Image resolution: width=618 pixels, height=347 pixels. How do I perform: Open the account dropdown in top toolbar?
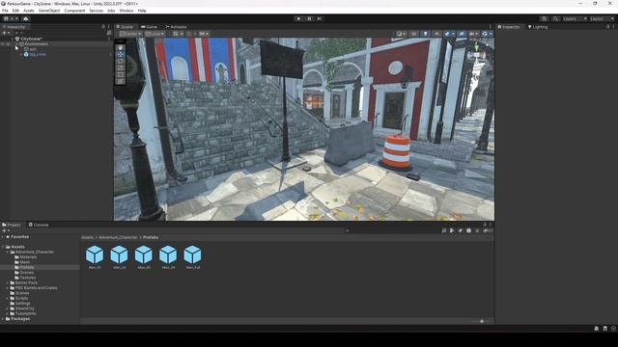11,18
